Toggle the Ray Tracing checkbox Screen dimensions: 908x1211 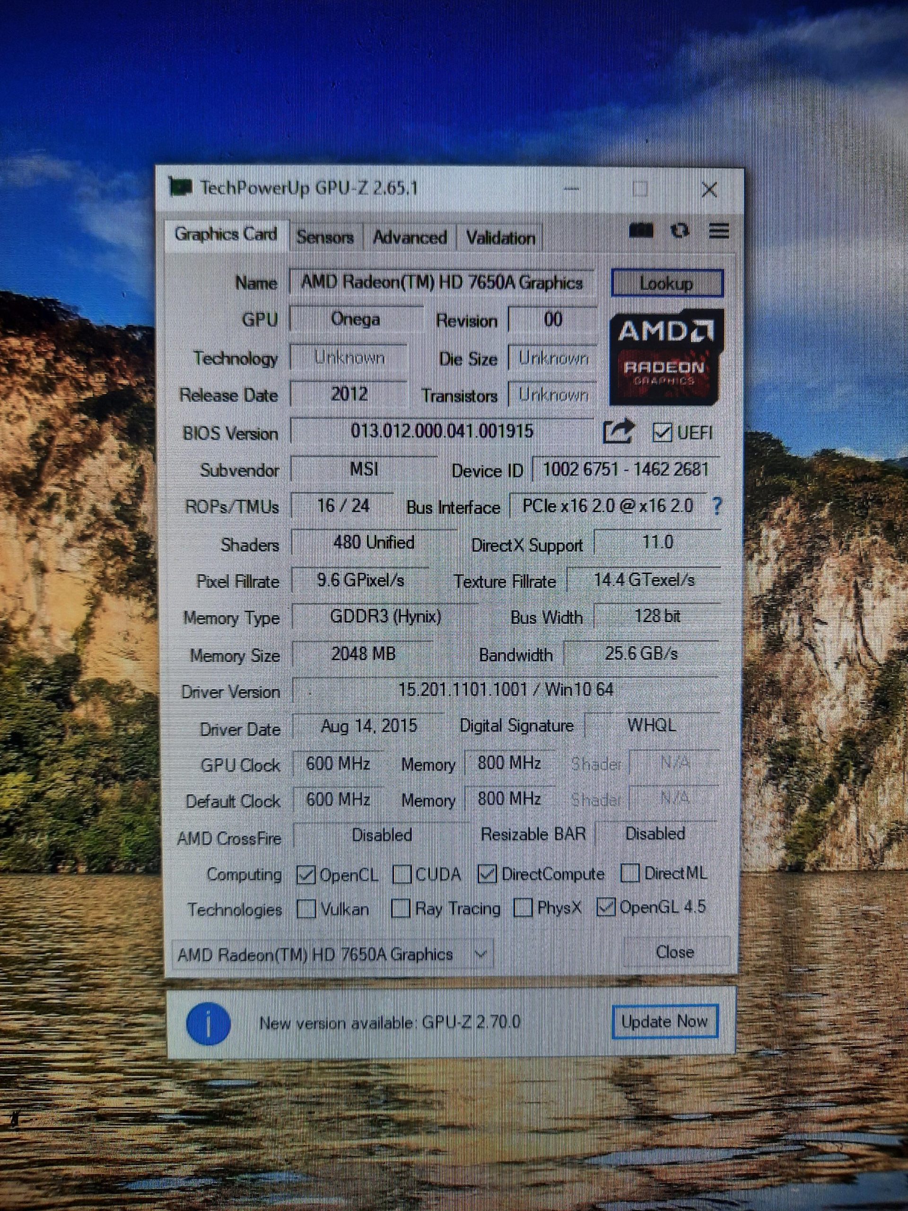click(x=401, y=909)
